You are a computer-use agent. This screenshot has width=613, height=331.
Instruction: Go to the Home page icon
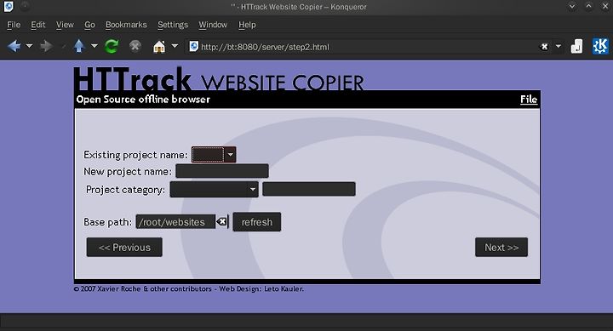pos(159,47)
